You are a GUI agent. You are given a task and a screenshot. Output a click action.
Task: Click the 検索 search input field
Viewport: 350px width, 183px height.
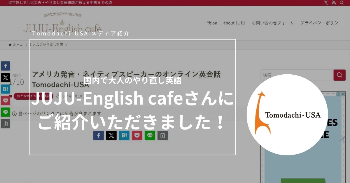(x=297, y=75)
